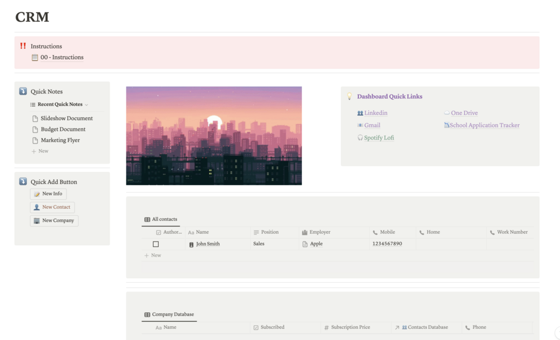Click the page icon of Slideshow Document

tap(35, 119)
